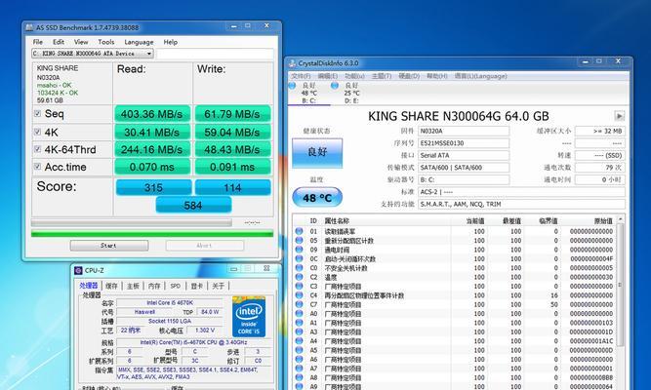This screenshot has width=651, height=390.
Task: Click status orb for attribute A8 row
Action: (299, 377)
